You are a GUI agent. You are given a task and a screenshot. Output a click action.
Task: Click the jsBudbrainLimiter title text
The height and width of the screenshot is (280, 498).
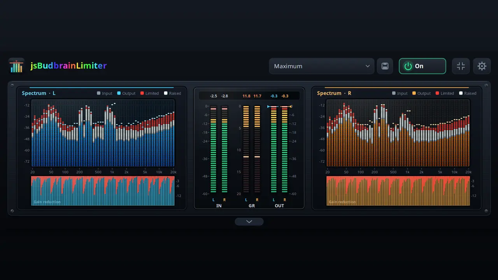tap(68, 66)
